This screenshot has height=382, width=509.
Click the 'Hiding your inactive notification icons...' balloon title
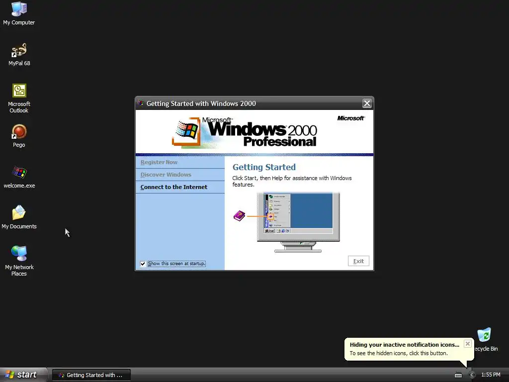[405, 345]
